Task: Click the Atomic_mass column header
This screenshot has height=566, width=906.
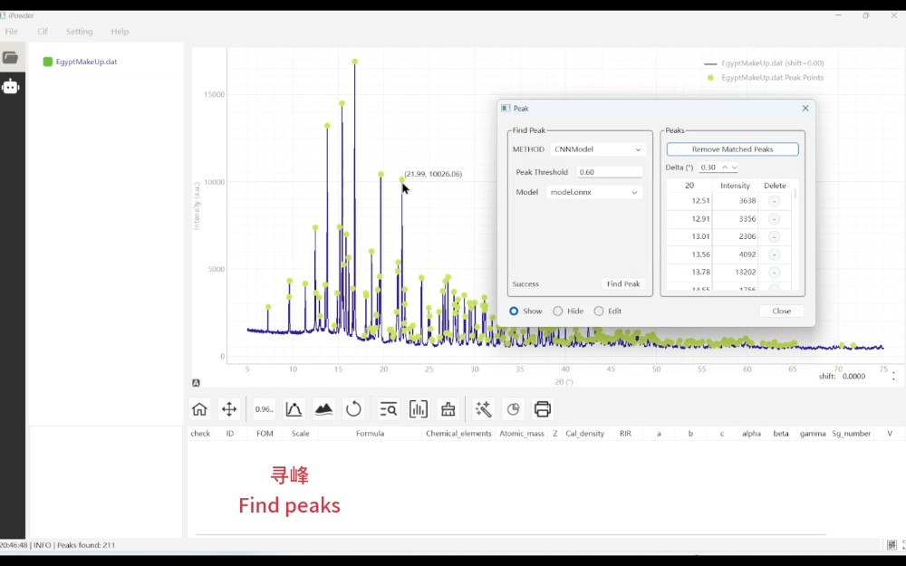Action: click(522, 433)
